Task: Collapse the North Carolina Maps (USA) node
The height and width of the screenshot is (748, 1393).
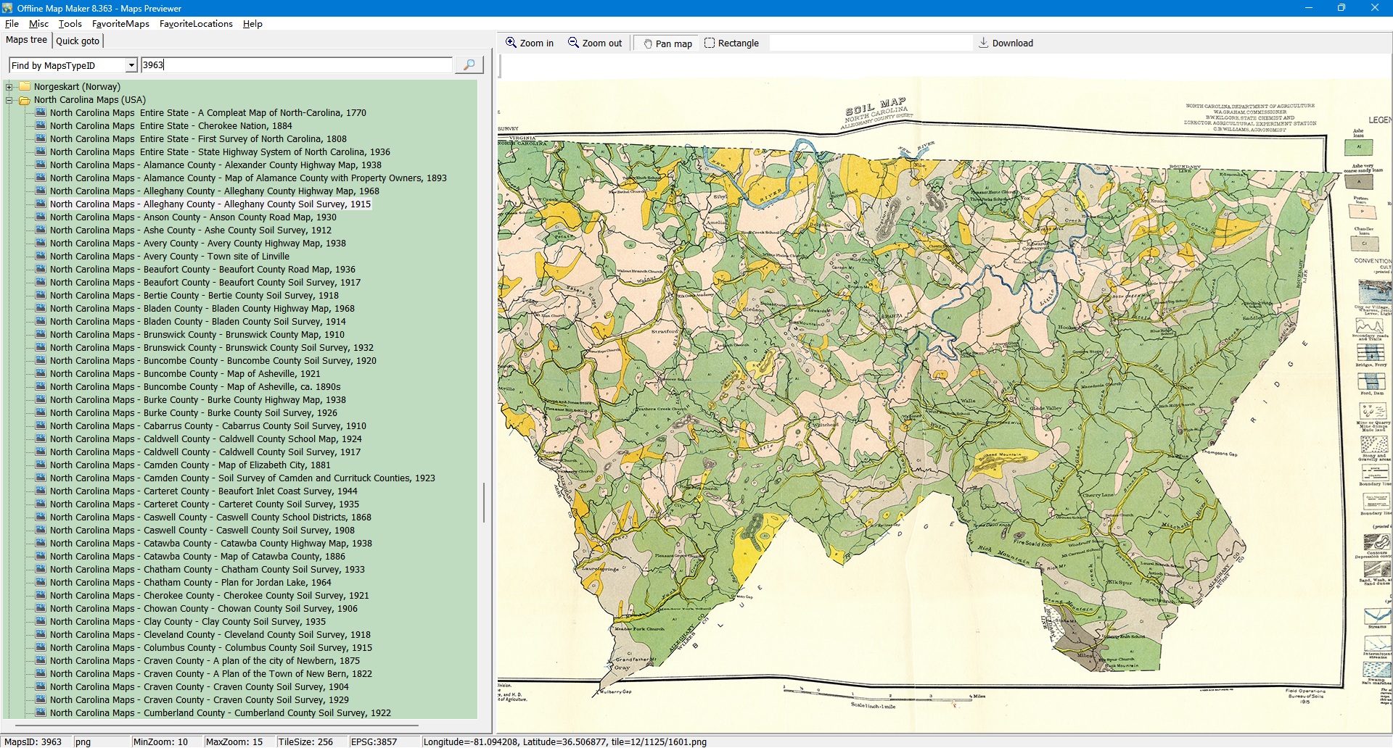Action: tap(9, 100)
